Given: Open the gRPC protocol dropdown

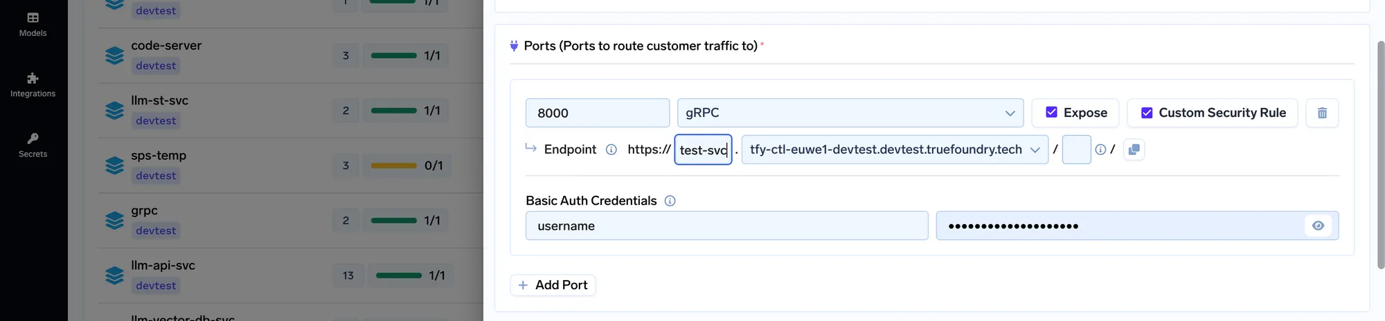Looking at the screenshot, I should pyautogui.click(x=850, y=113).
